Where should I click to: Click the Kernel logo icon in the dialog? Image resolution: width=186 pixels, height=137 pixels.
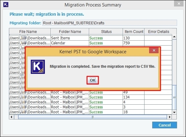38,67
